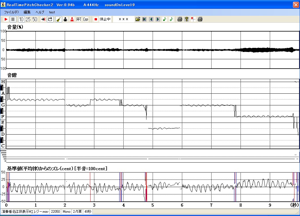Screen dimensions: 300x216
Task: Open help with the question mark icon
Action: (187, 19)
